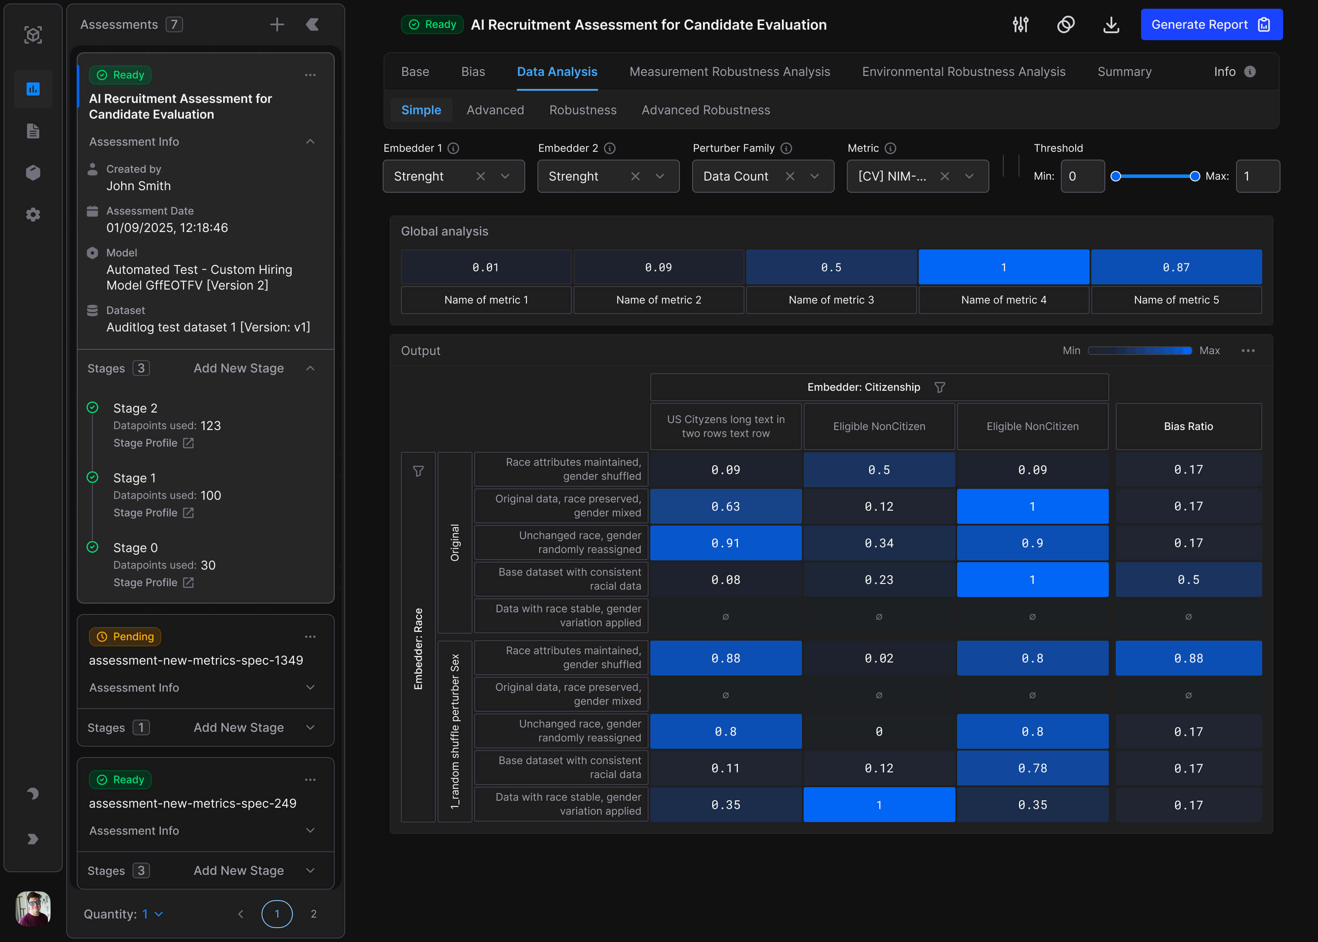
Task: Toggle Stage 1 completion check circle
Action: 93,478
